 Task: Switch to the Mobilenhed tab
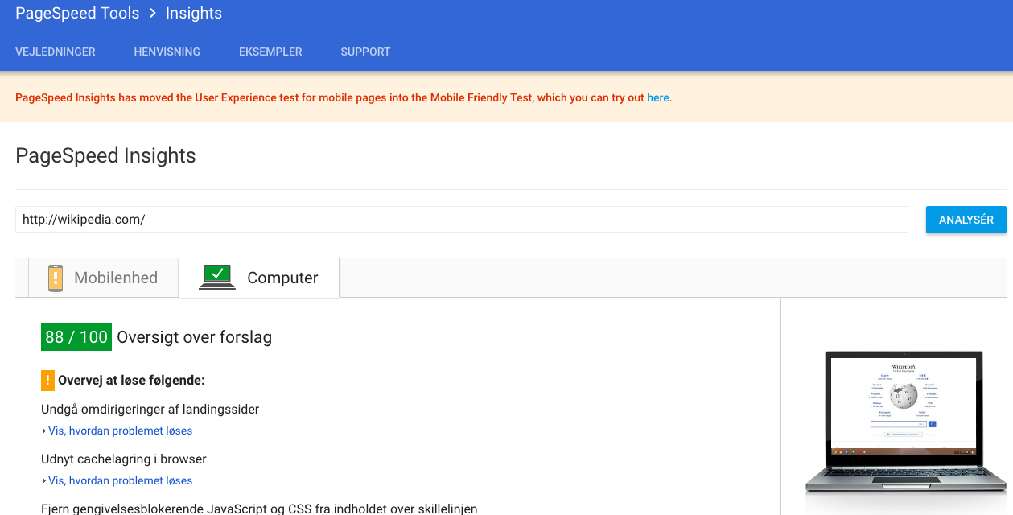click(115, 278)
